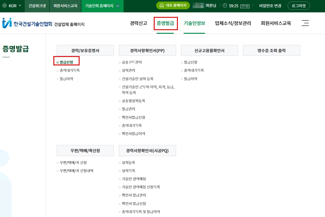Click 로그아웃 to sign out
The height and width of the screenshot is (217, 325).
tap(298, 5)
